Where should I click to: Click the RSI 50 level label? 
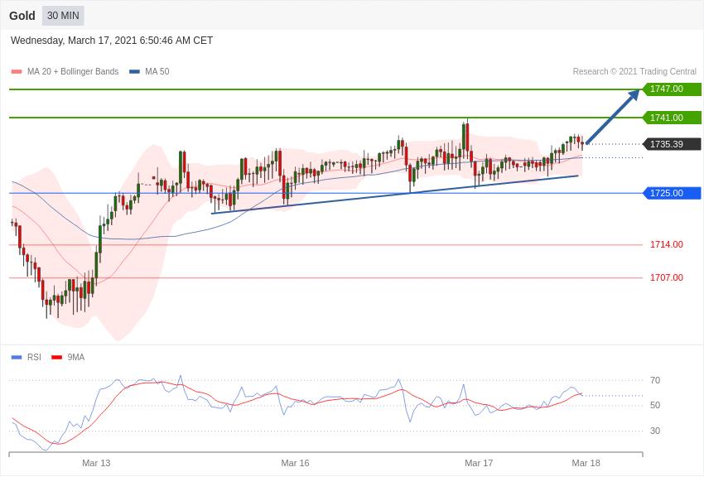pyautogui.click(x=655, y=405)
